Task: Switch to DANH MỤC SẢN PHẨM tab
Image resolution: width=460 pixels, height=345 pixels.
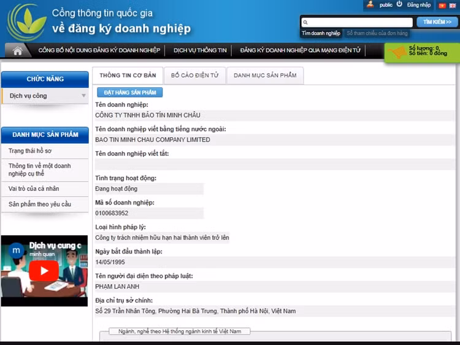Action: [265, 76]
